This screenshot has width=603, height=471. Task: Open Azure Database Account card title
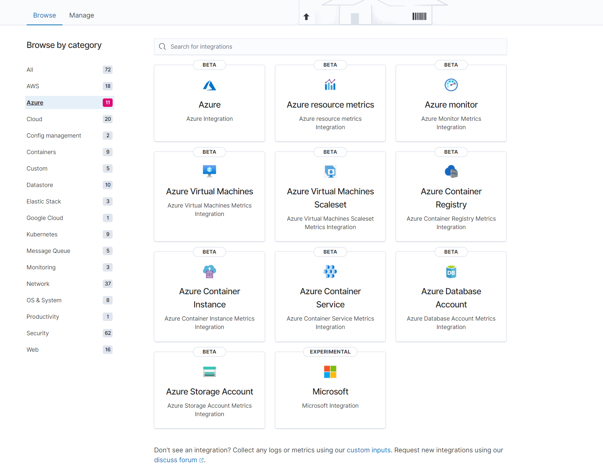tap(451, 298)
